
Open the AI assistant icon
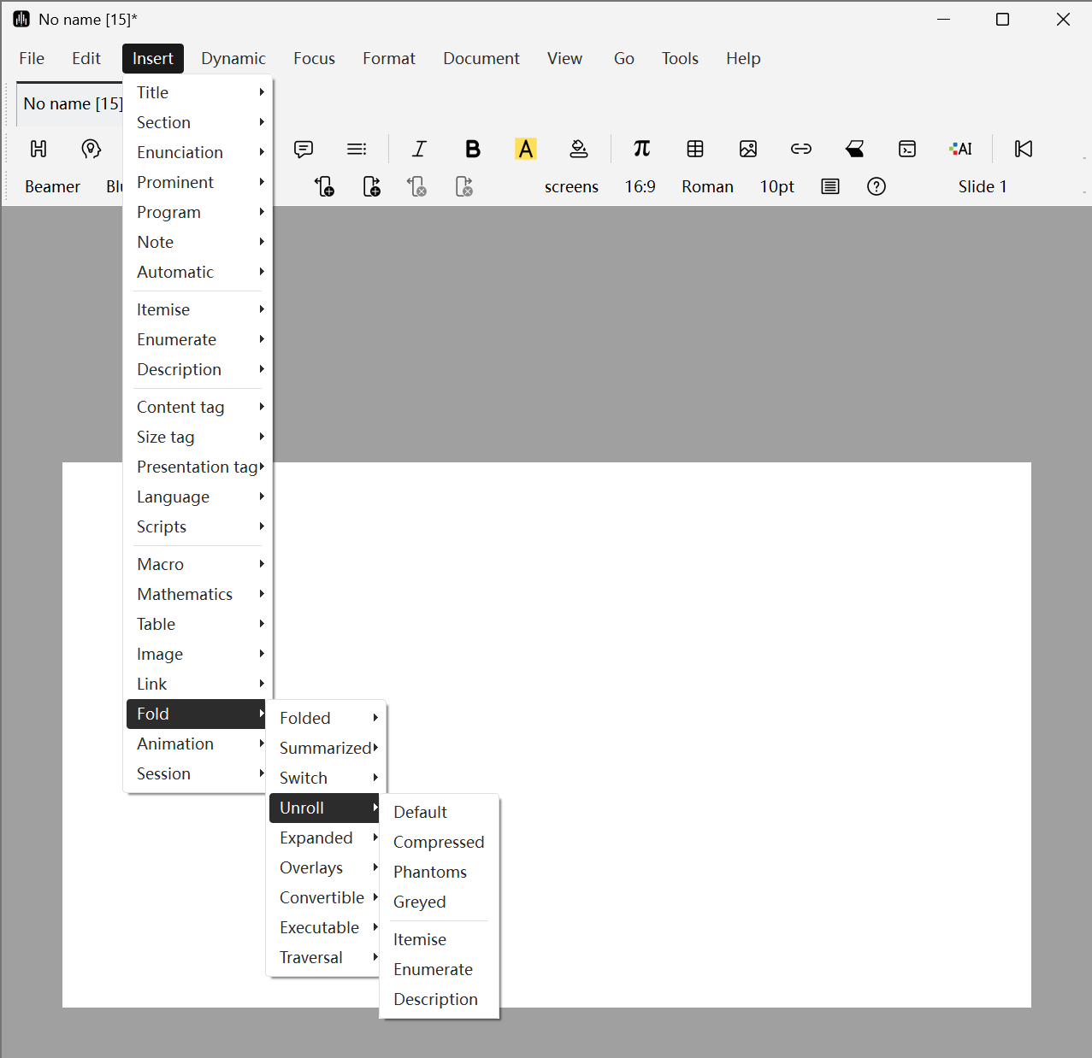point(960,149)
